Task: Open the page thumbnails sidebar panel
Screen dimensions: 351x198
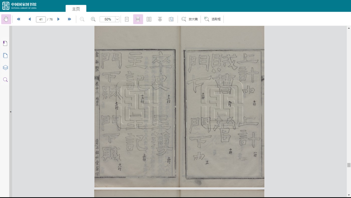Action: click(x=5, y=55)
